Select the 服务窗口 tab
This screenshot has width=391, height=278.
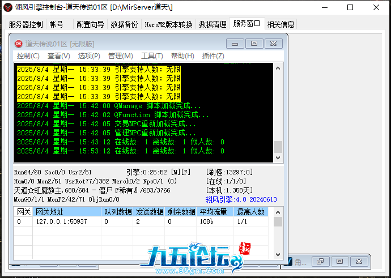pyautogui.click(x=246, y=24)
